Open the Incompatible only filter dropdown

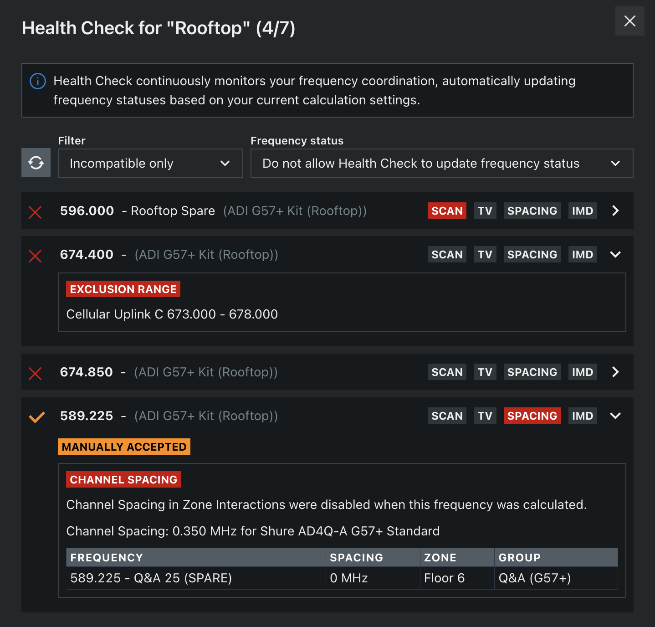tap(150, 163)
